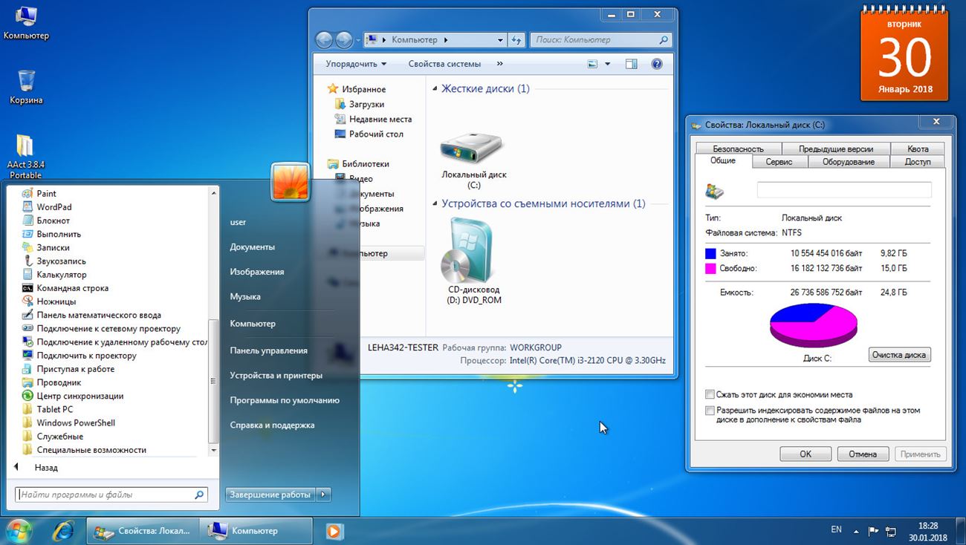
Task: Switch to the Сервис tab
Action: pyautogui.click(x=778, y=162)
